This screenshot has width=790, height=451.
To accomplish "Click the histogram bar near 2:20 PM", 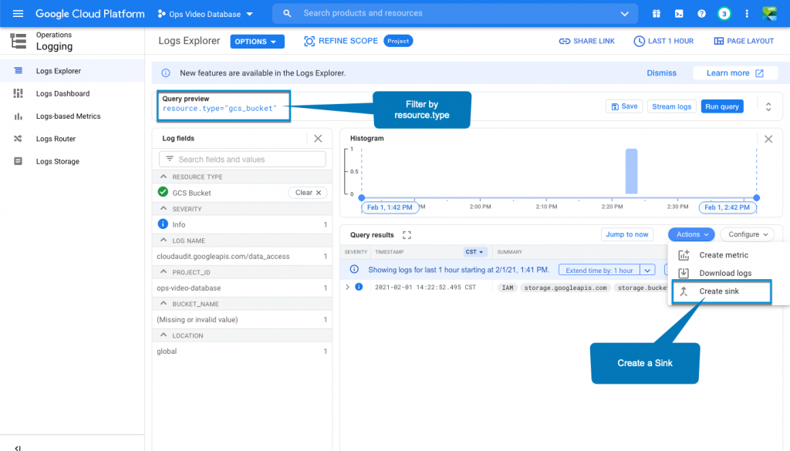I will 631,171.
